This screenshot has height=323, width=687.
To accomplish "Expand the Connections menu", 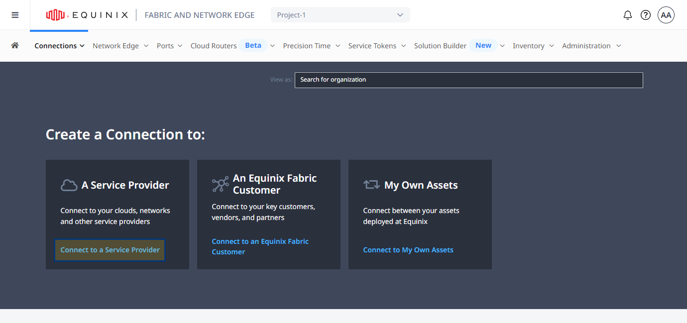I will [59, 46].
